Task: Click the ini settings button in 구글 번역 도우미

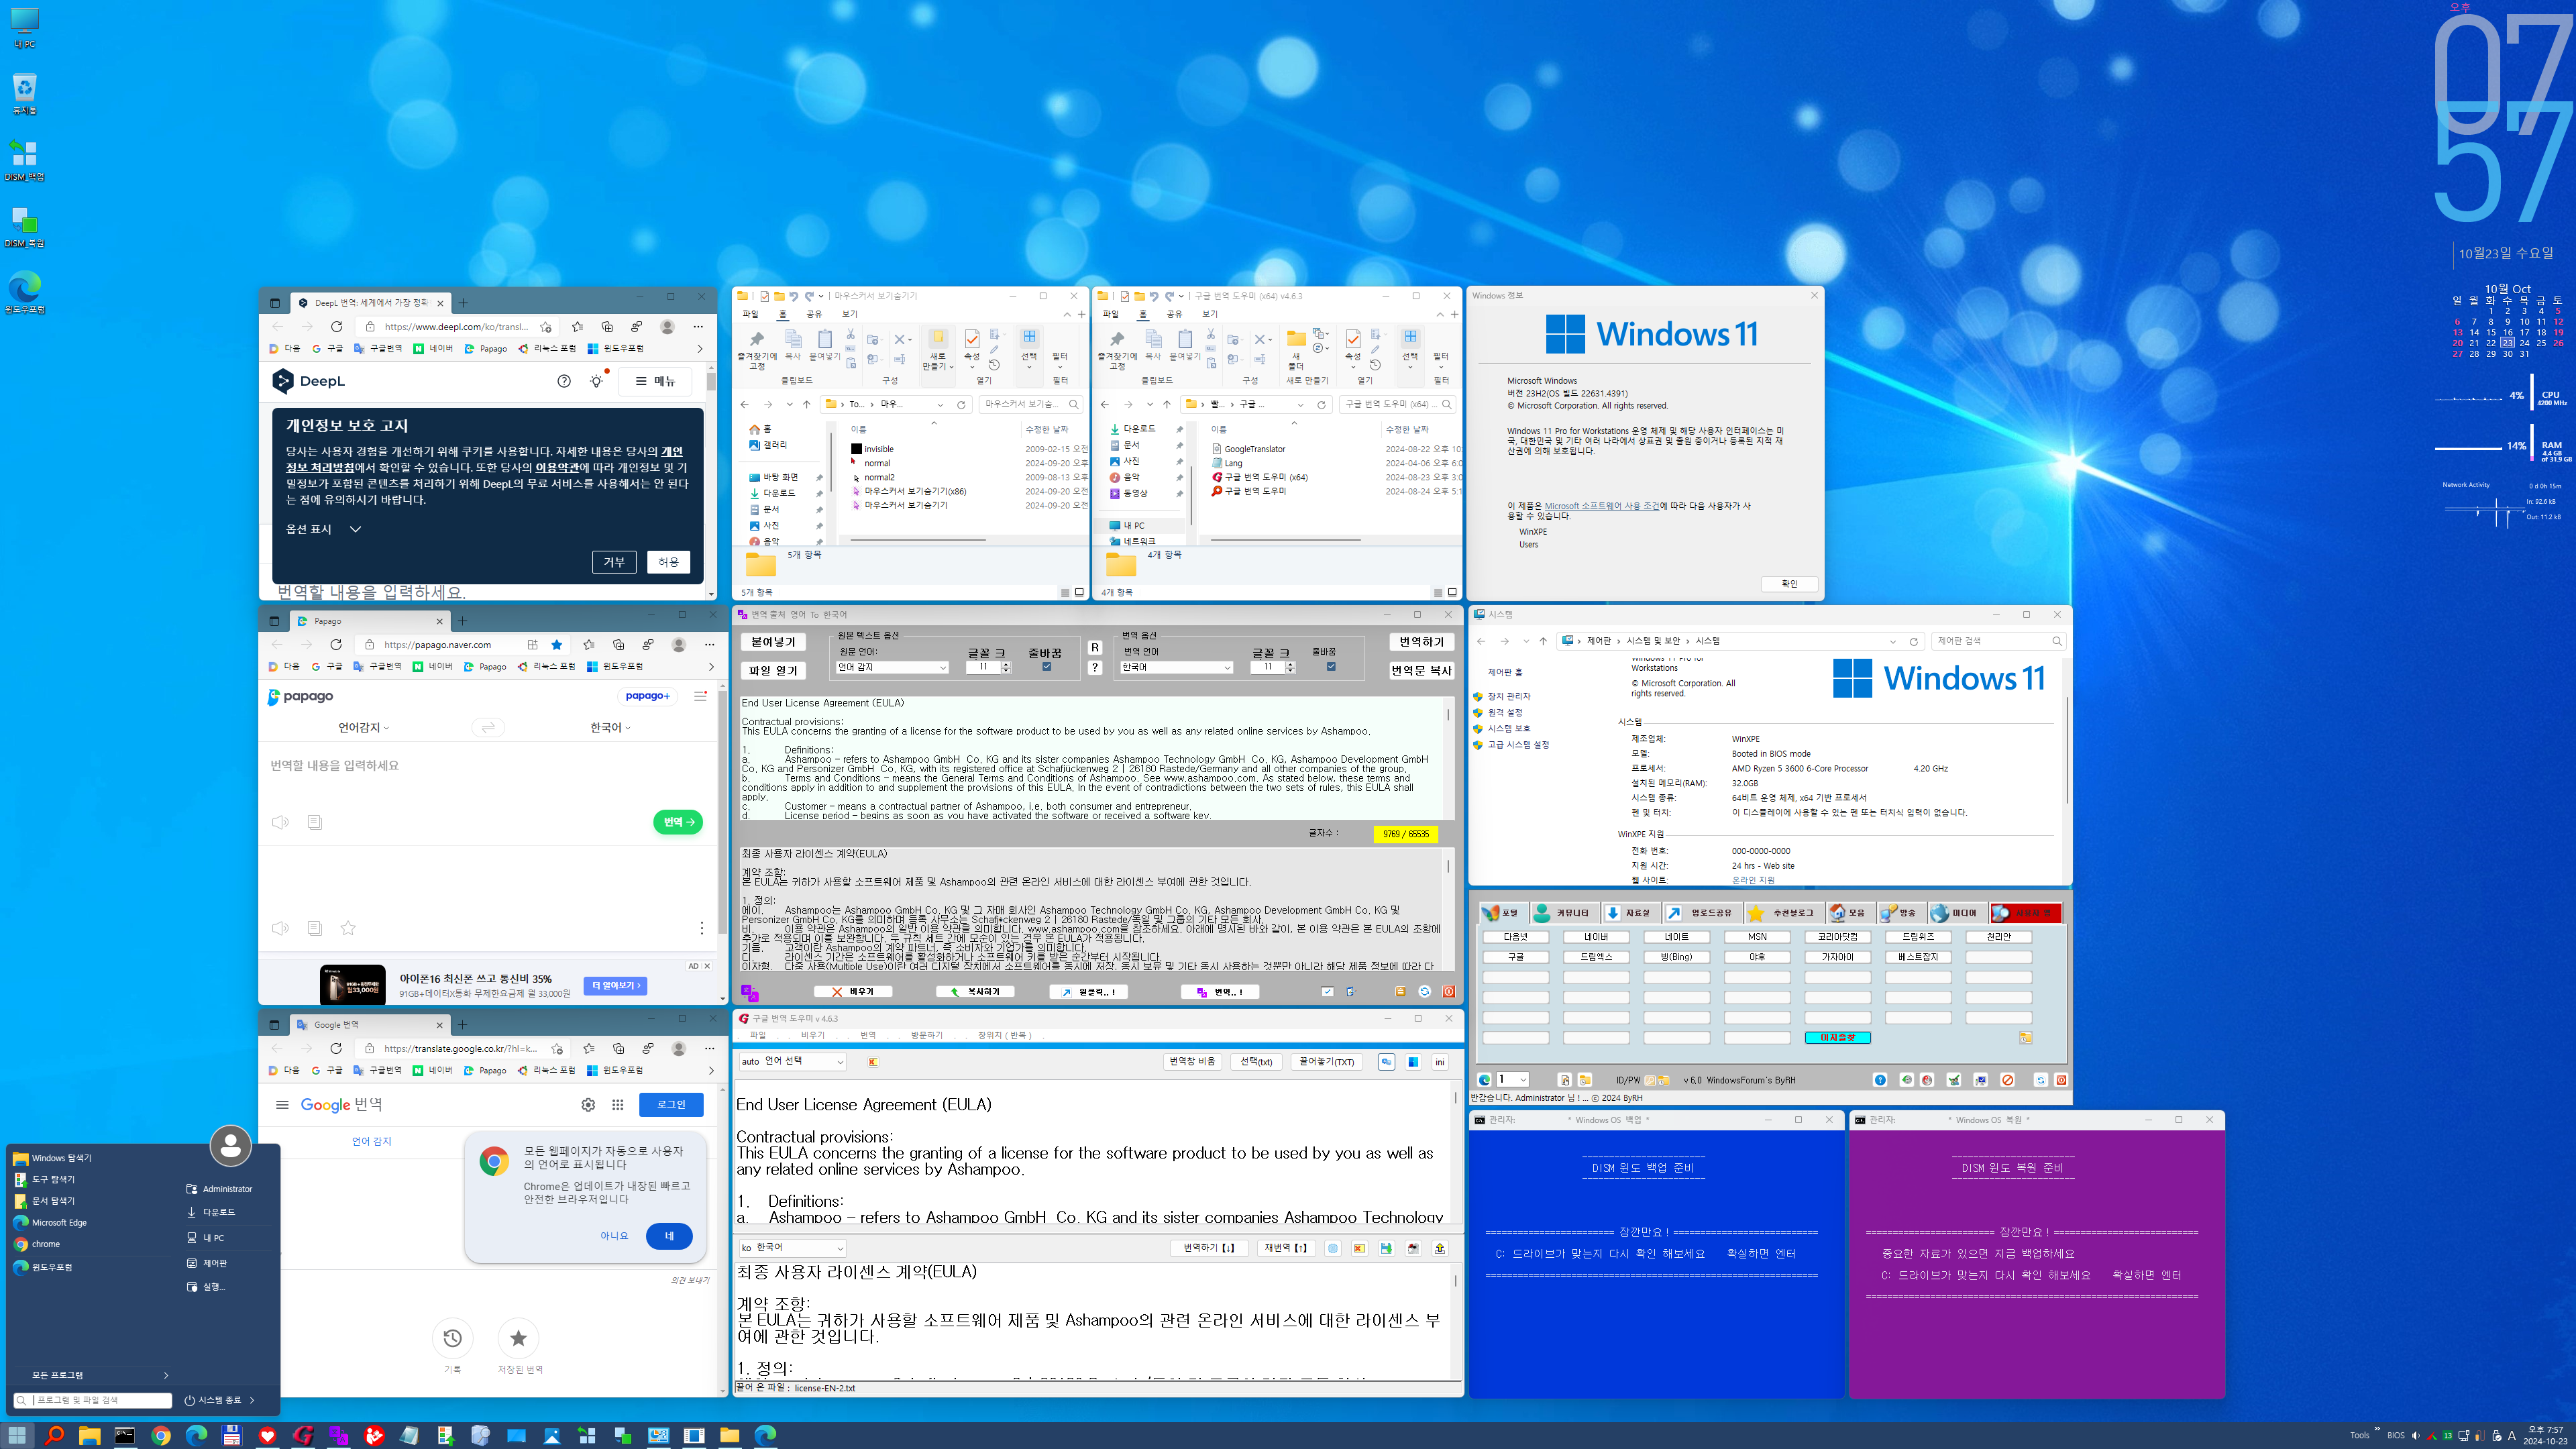Action: (x=1440, y=1062)
